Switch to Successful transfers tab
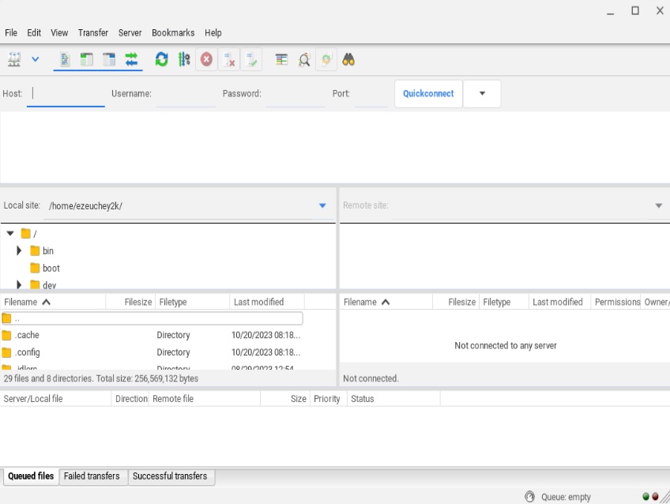 170,476
